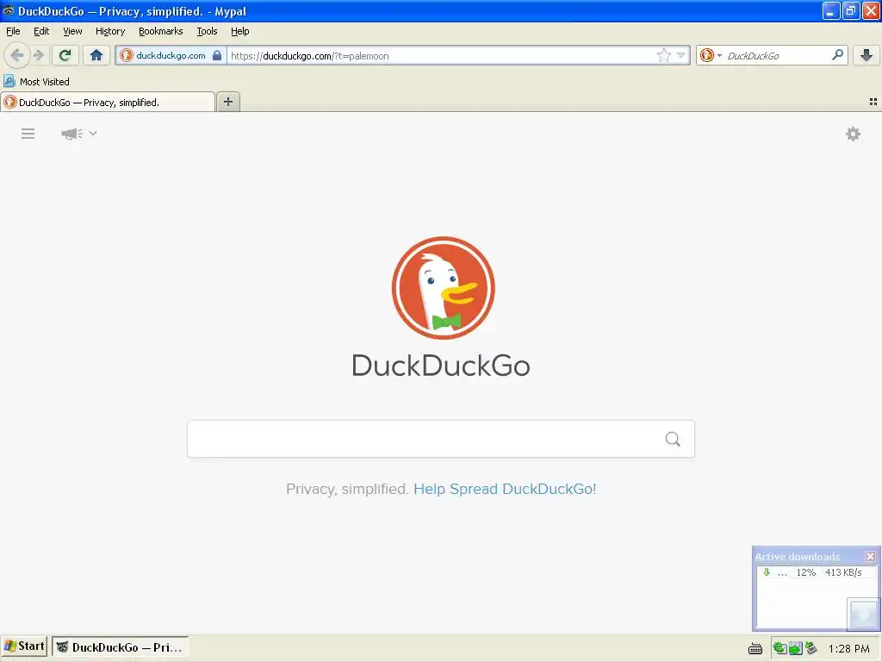This screenshot has height=662, width=882.
Task: Open the Tools menu
Action: coord(207,31)
